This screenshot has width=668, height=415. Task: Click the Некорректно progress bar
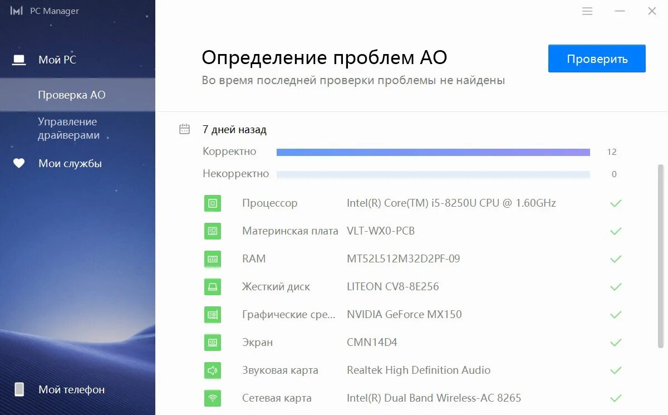point(433,174)
